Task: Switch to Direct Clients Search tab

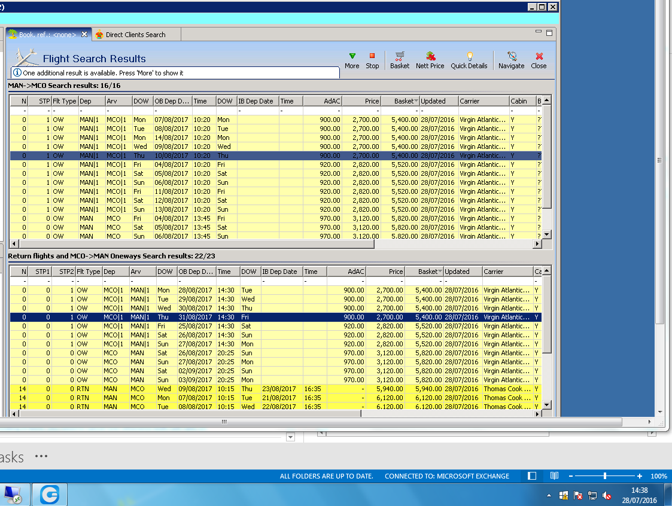Action: [135, 35]
